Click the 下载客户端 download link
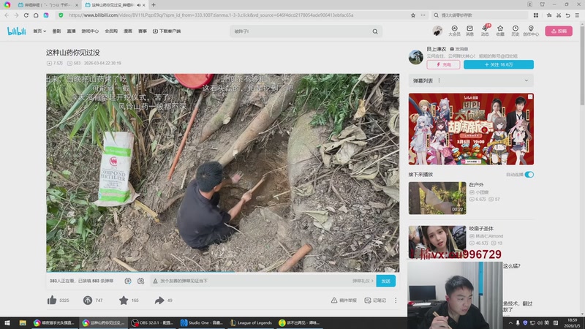This screenshot has width=585, height=329. (167, 31)
